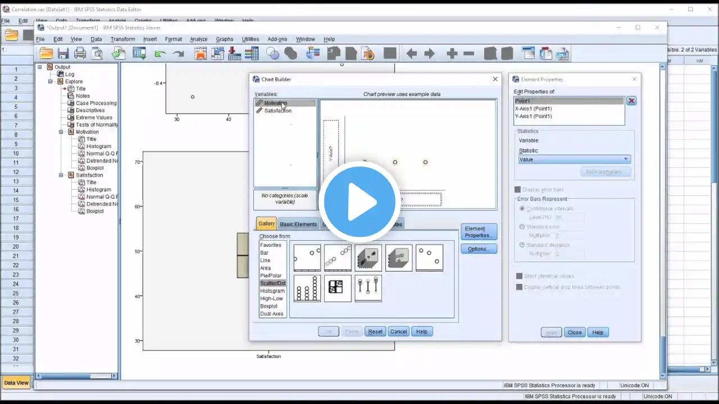Click the Data View tab at bottom
The image size is (719, 404).
(16, 383)
